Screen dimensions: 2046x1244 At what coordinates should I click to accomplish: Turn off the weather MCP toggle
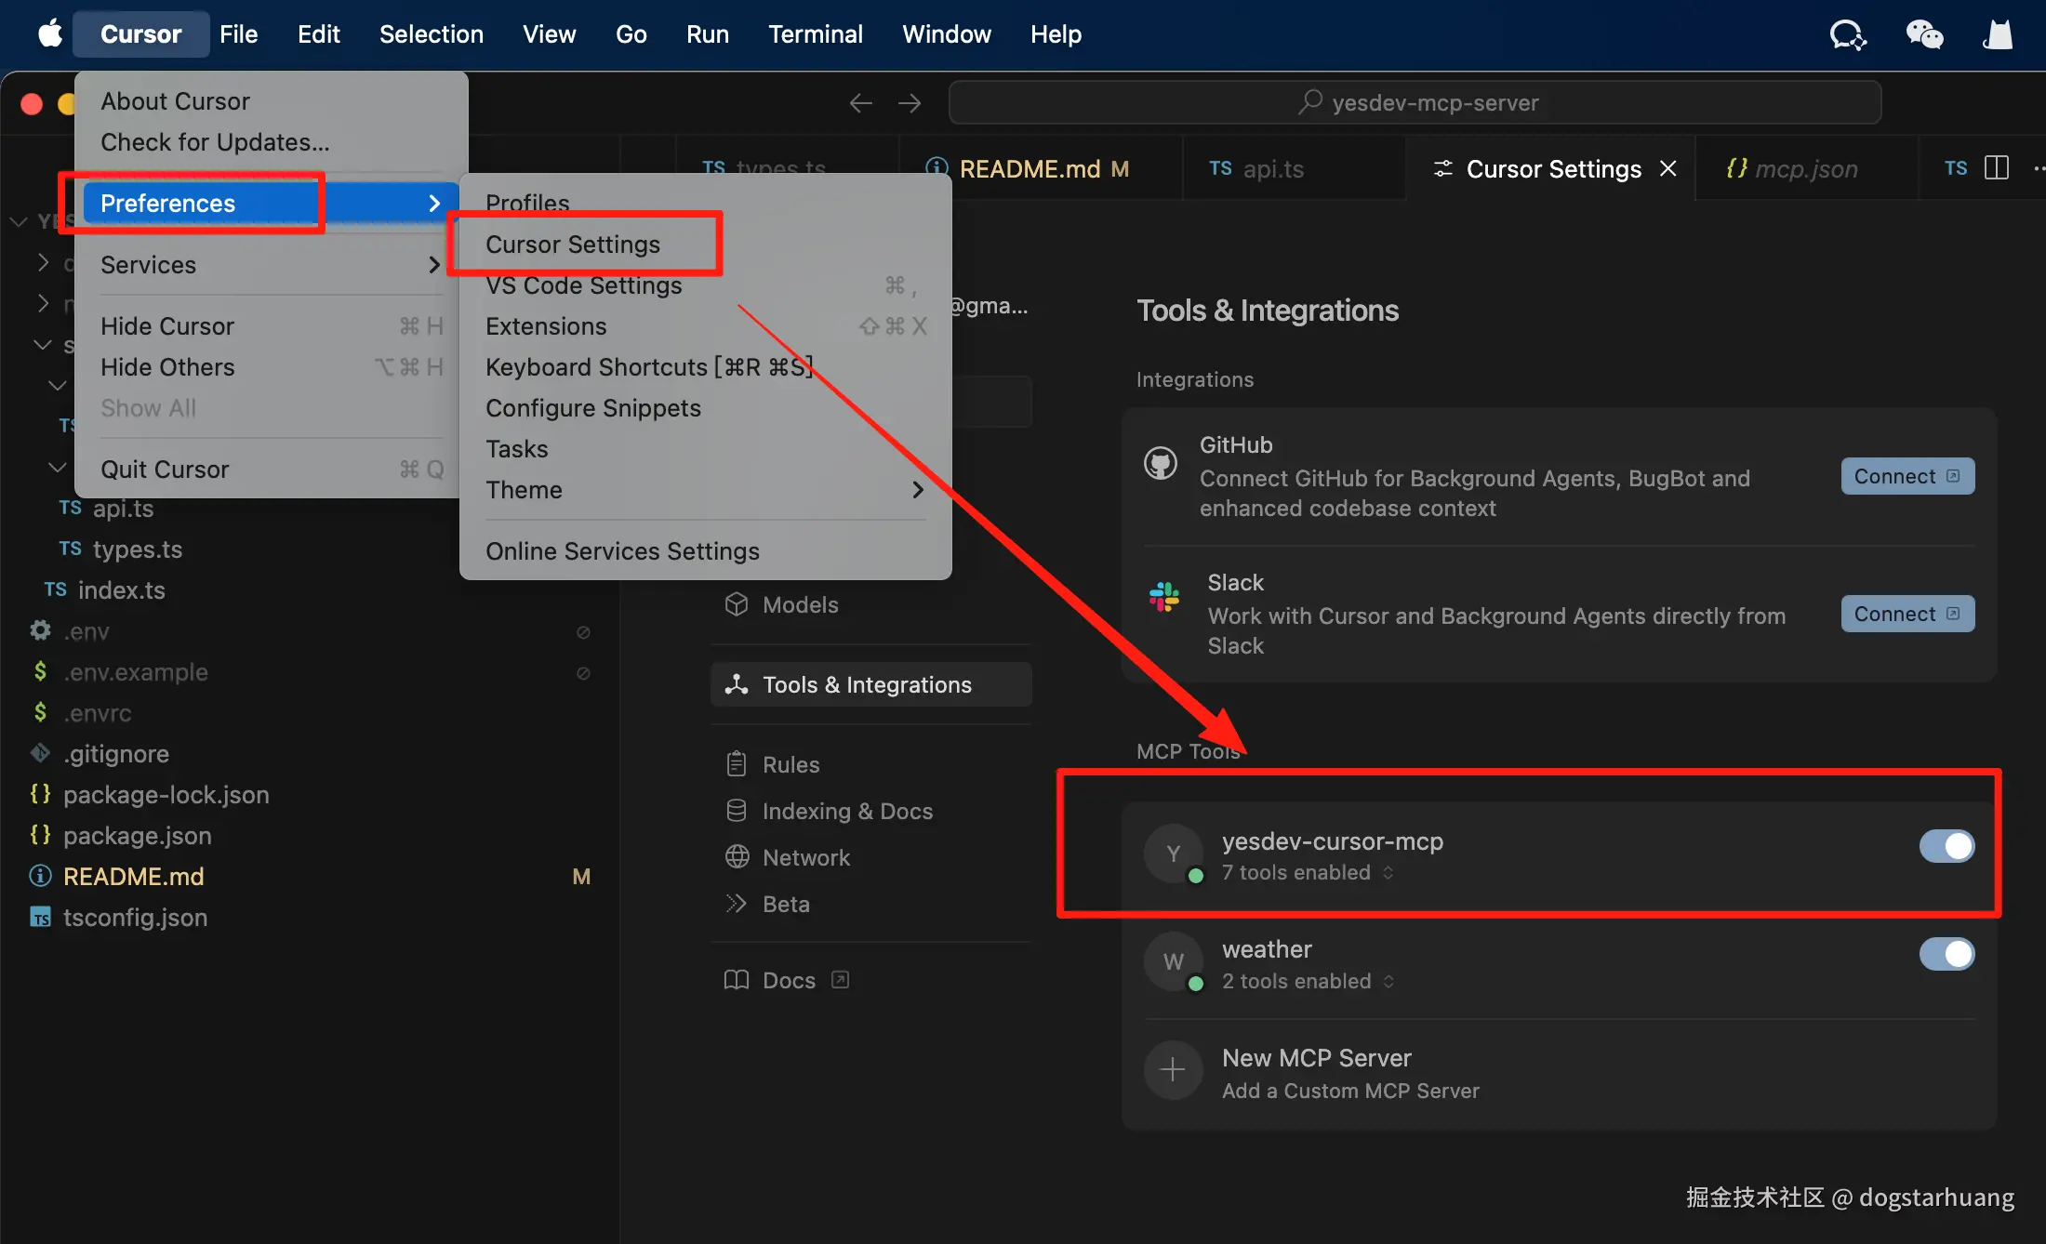(1946, 954)
